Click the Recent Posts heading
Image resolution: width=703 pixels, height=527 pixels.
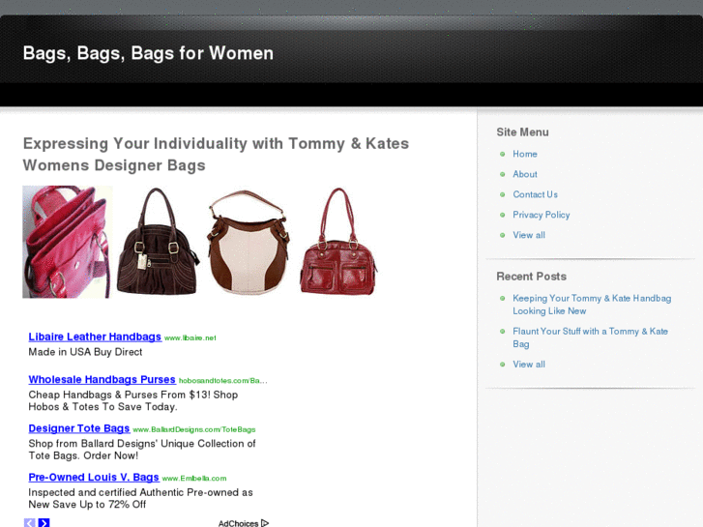coord(531,277)
